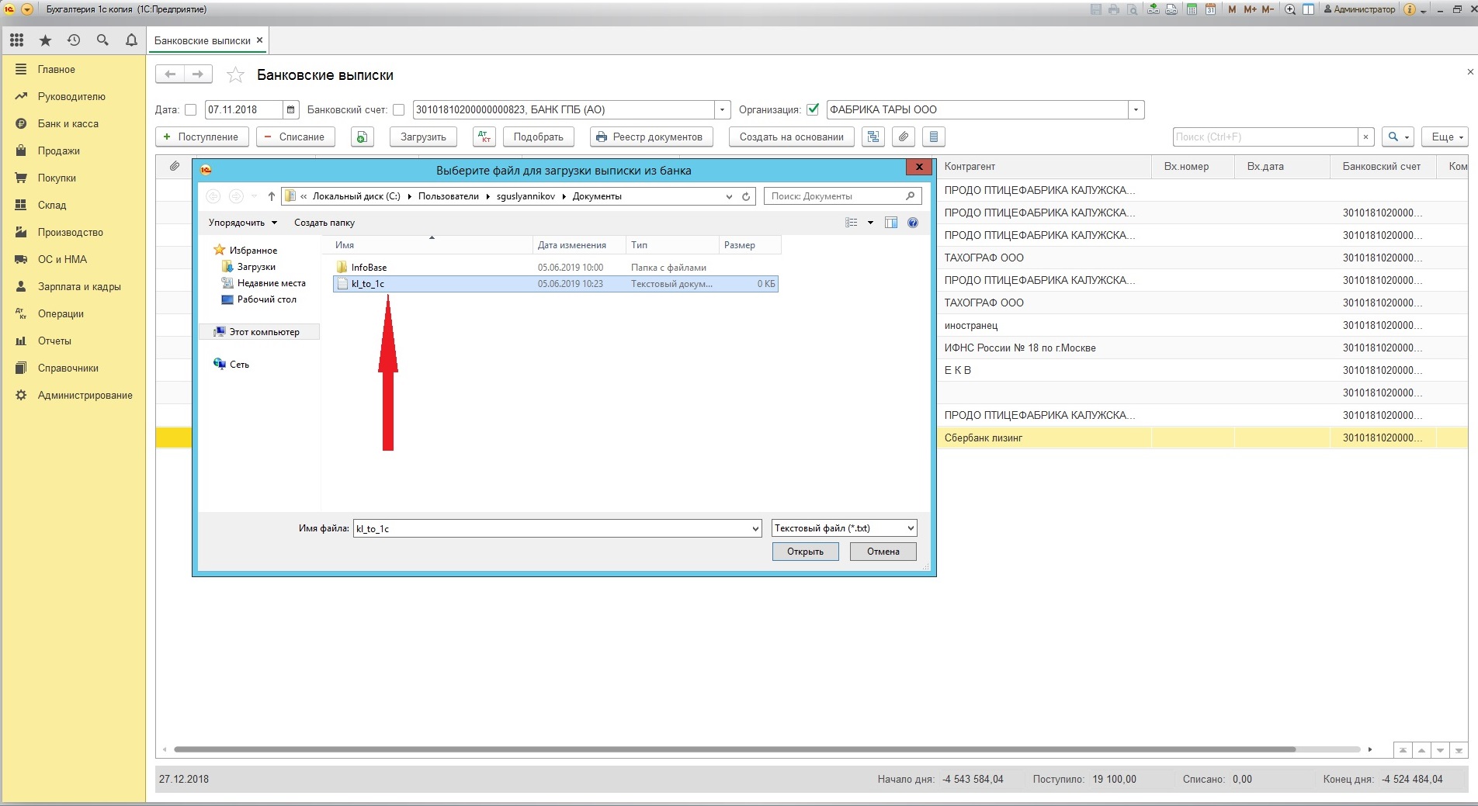This screenshot has height=806, width=1478.
Task: Select the kl_to_1c file
Action: [x=555, y=284]
